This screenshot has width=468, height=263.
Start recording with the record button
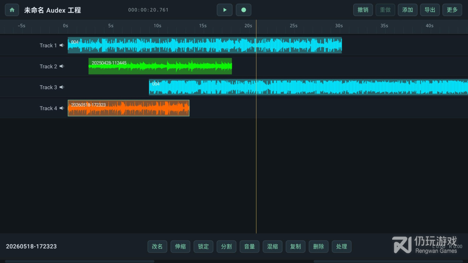coord(244,10)
